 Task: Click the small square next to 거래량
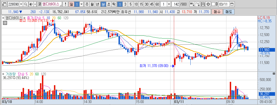click(x=3, y=74)
